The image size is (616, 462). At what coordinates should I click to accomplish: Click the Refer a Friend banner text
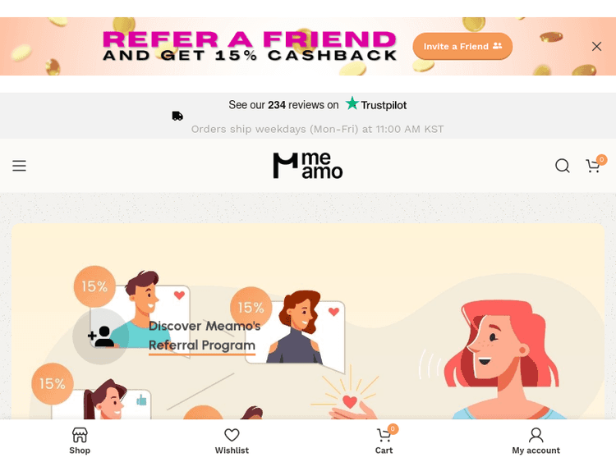coord(250,46)
